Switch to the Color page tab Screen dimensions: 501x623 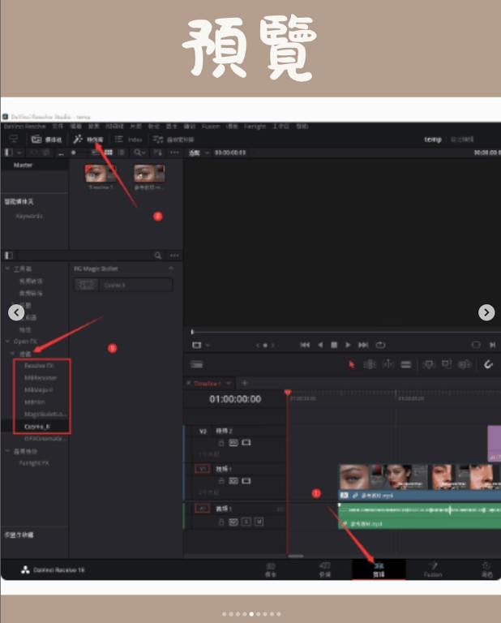[487, 569]
